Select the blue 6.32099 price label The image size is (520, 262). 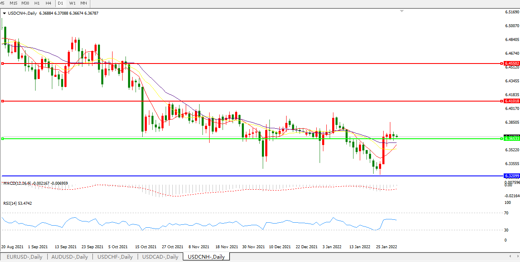tap(512, 176)
